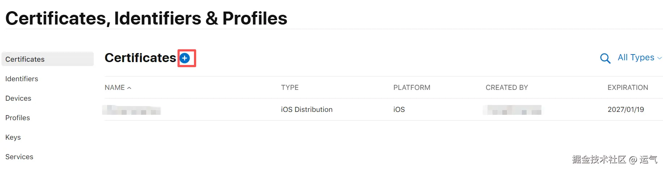Click the EXPIRATION column header

[x=628, y=87]
